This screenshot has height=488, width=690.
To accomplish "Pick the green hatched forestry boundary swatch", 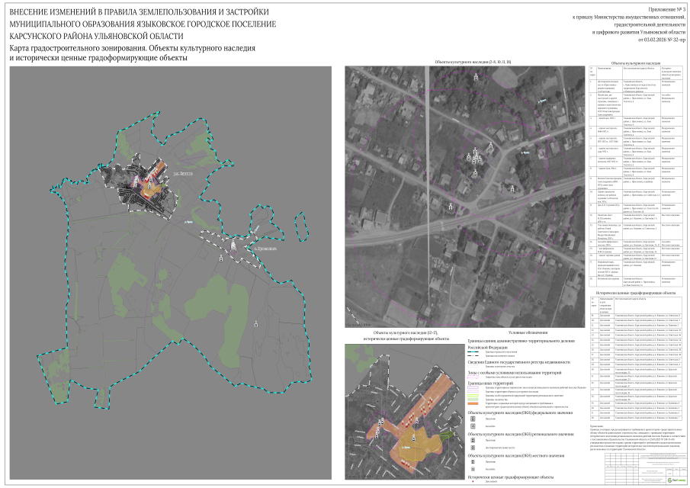I will click(473, 401).
